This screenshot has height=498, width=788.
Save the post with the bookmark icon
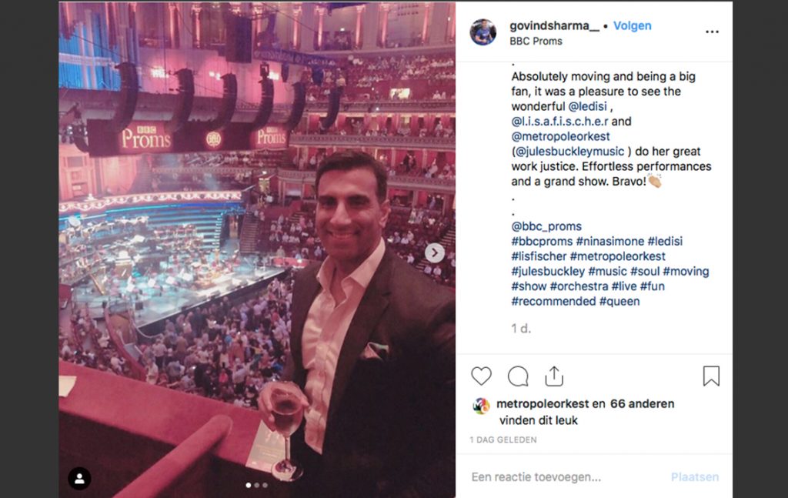711,376
